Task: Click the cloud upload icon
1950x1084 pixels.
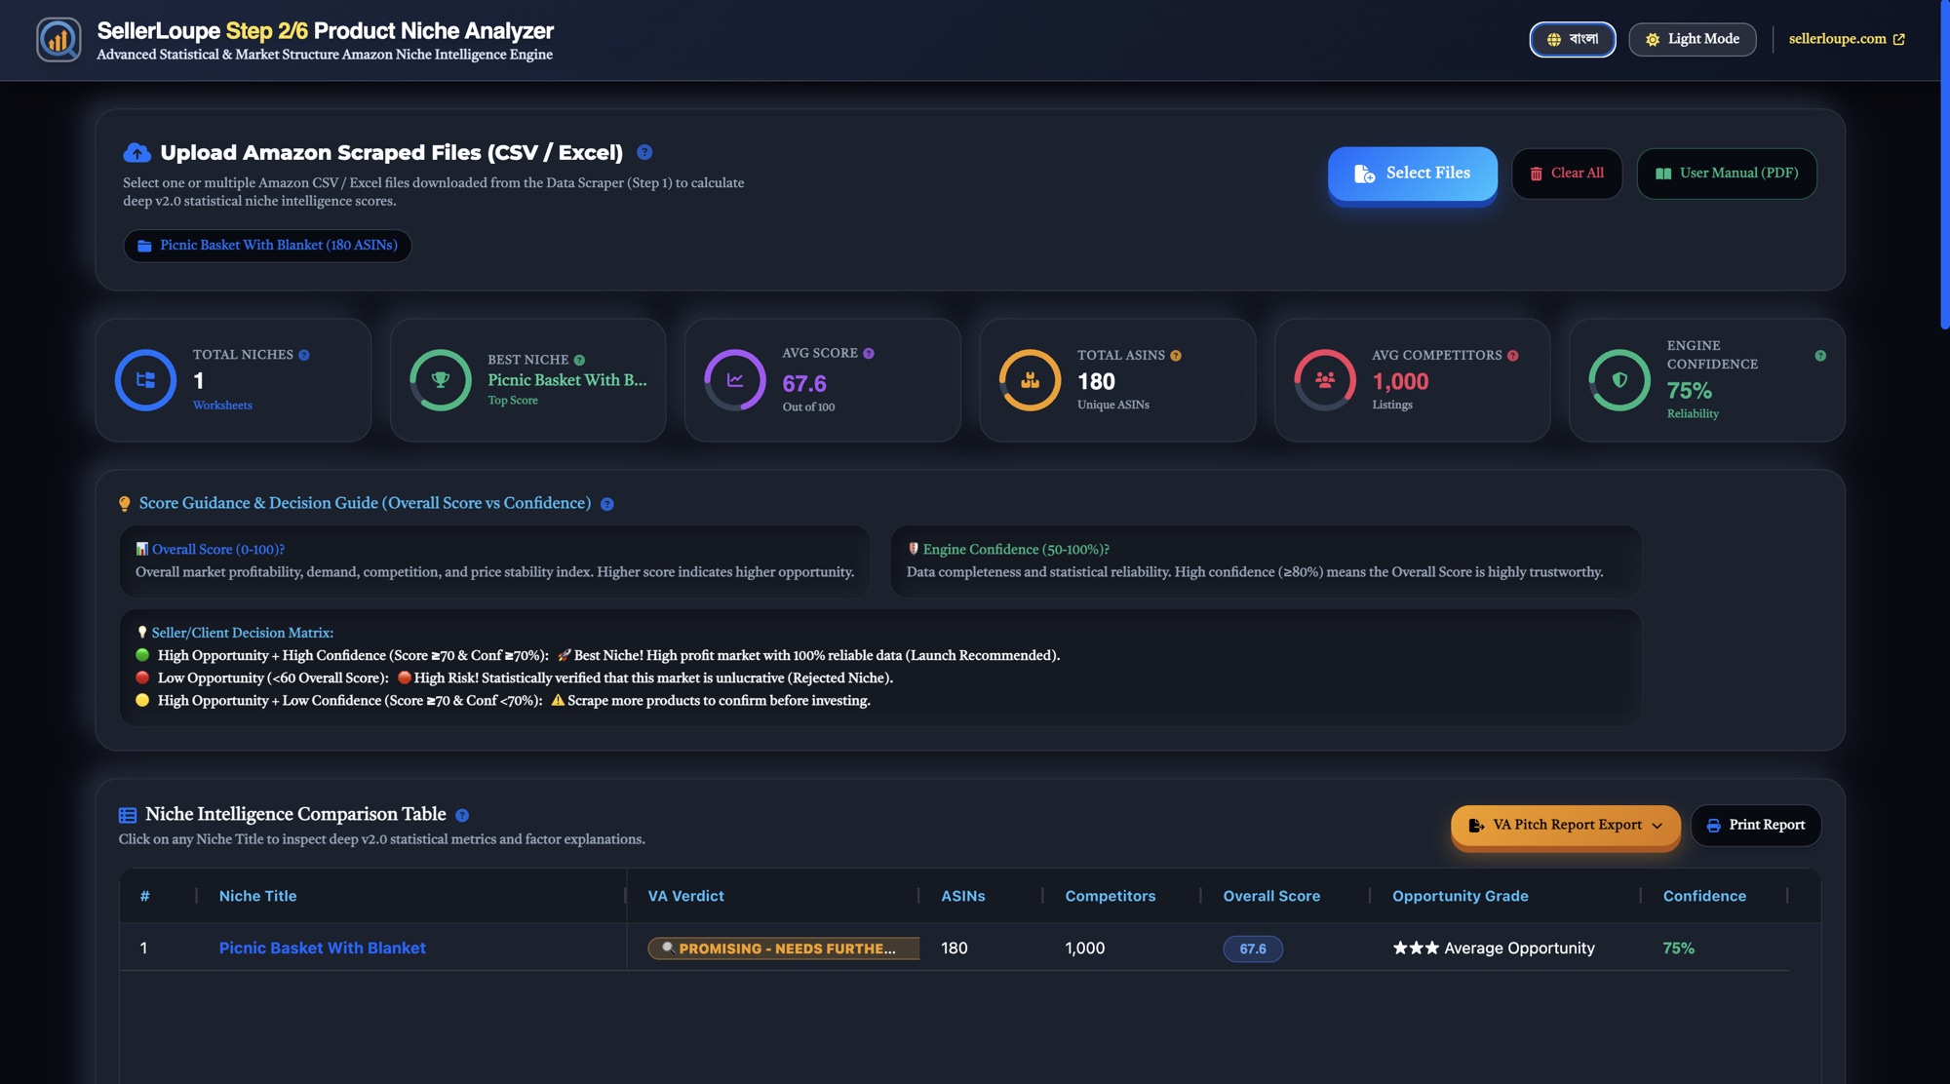Action: point(136,152)
